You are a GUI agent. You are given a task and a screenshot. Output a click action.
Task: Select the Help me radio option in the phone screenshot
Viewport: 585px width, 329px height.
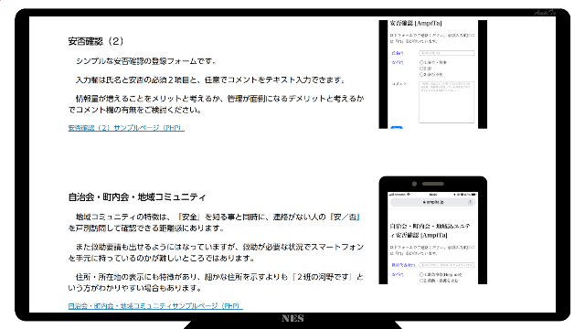coord(421,274)
